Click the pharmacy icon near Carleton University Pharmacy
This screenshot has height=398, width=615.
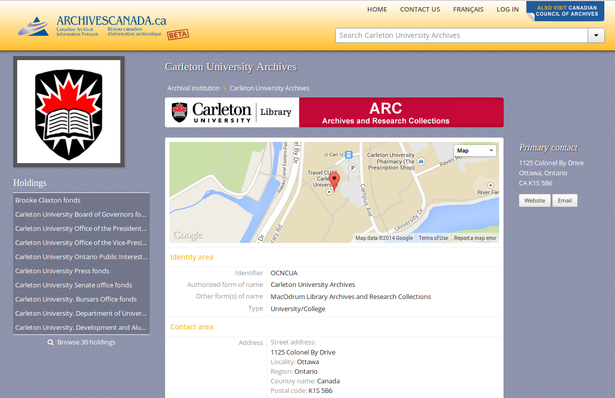421,161
